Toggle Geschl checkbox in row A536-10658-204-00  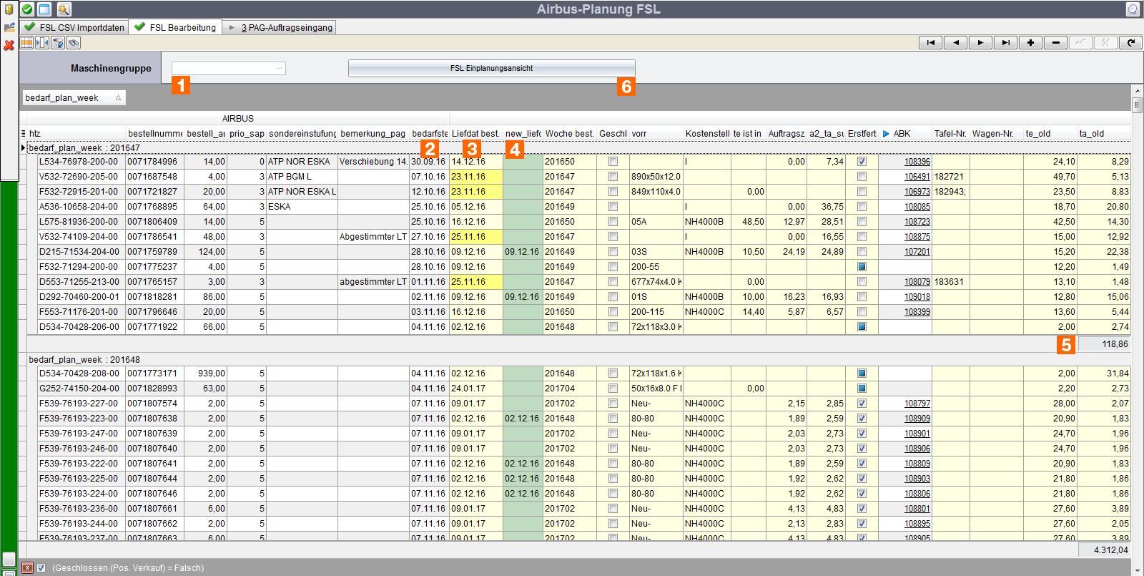click(x=613, y=206)
